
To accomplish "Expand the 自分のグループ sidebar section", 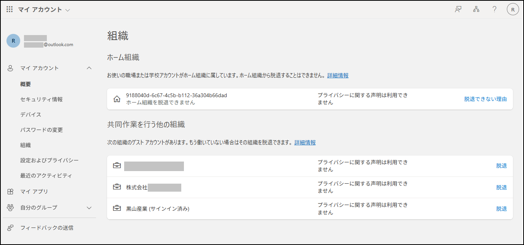I will [89, 208].
